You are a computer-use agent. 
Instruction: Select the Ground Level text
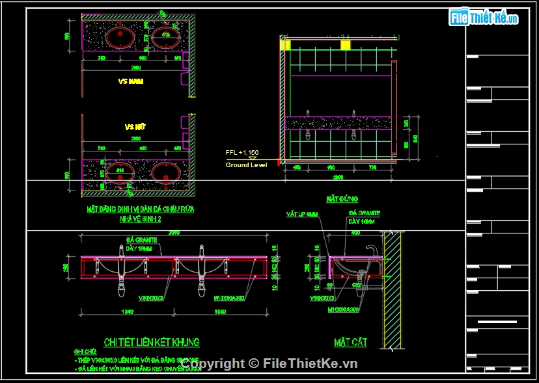coord(246,165)
